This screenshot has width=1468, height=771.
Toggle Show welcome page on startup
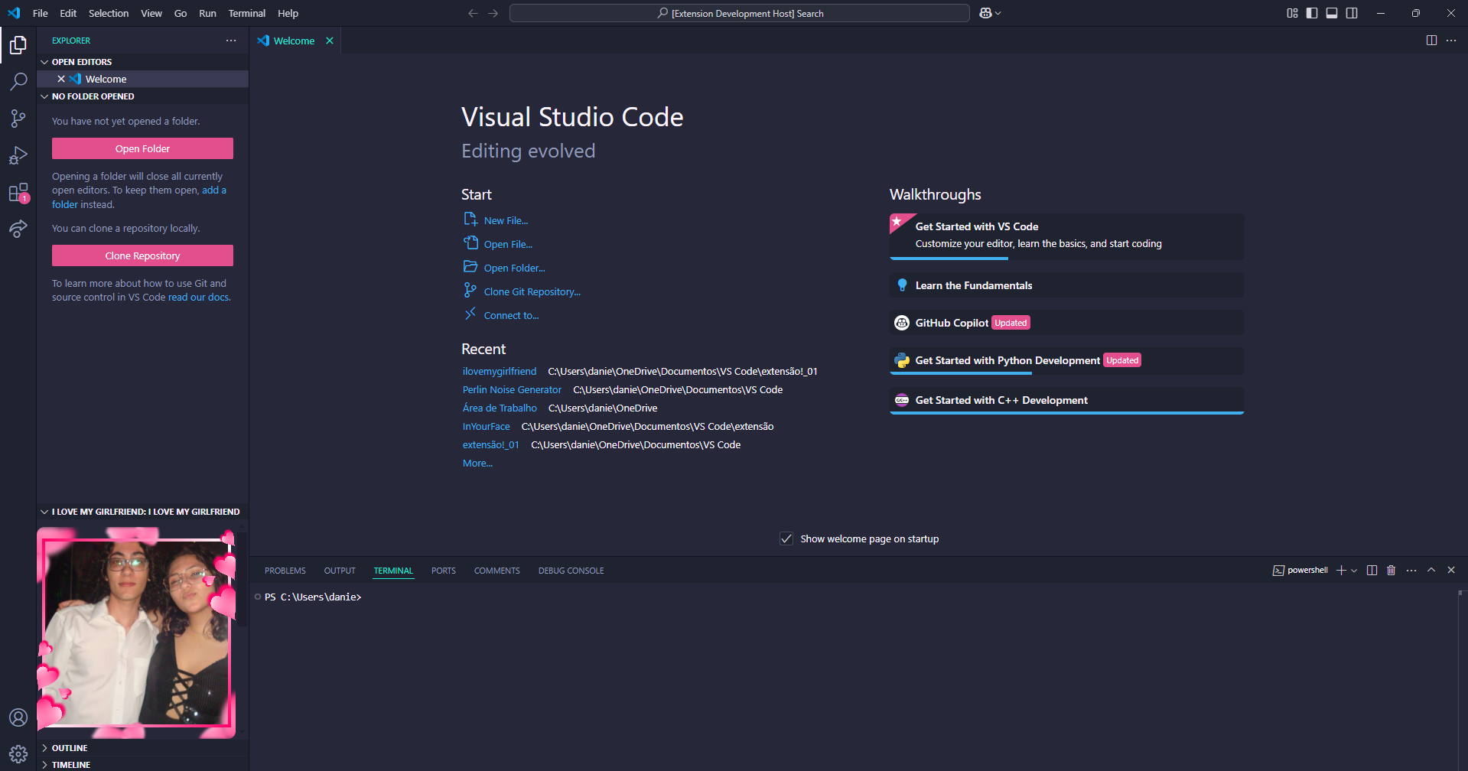(786, 538)
